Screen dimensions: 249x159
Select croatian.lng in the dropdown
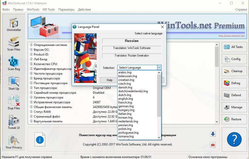(137, 80)
